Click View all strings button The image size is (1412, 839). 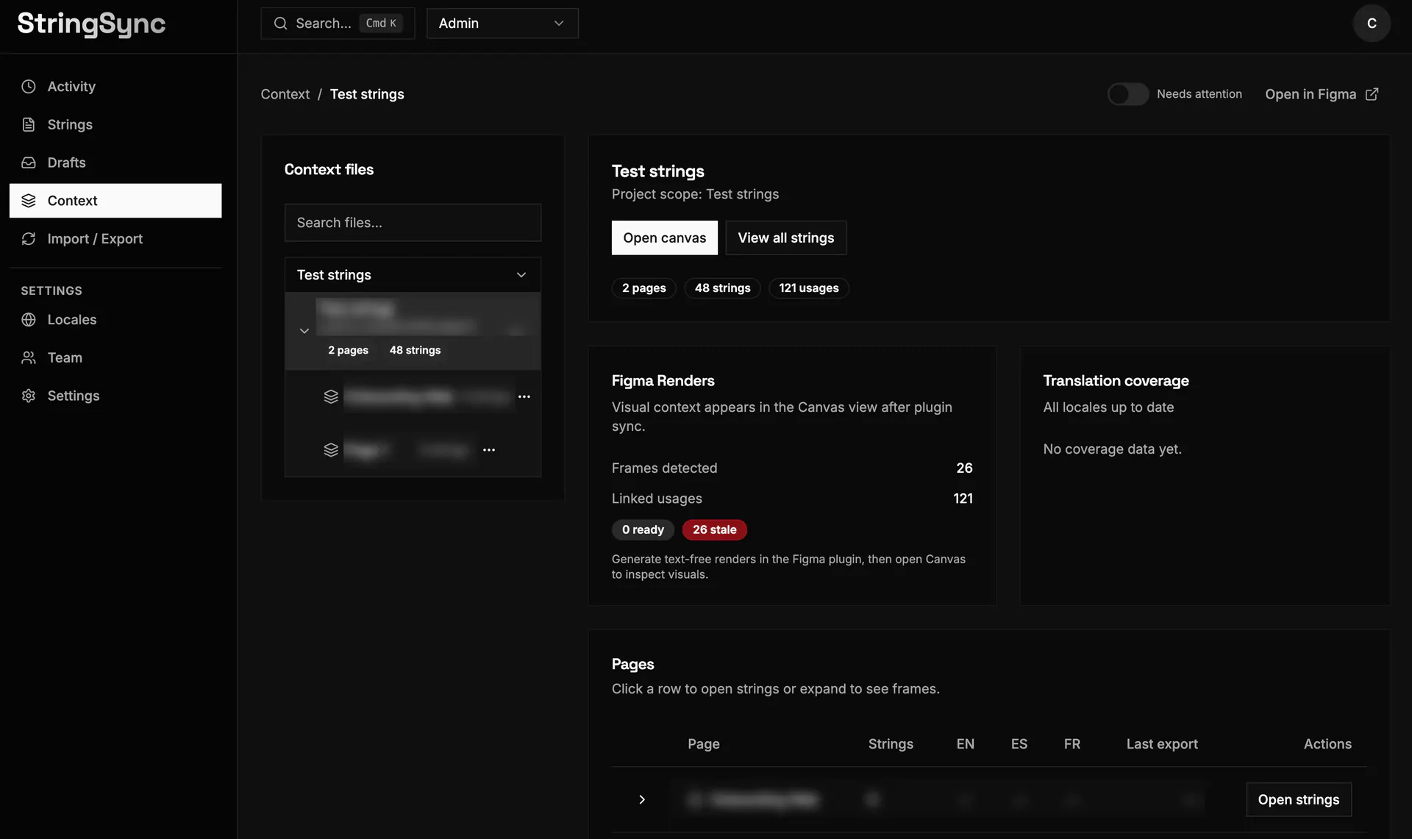(786, 238)
